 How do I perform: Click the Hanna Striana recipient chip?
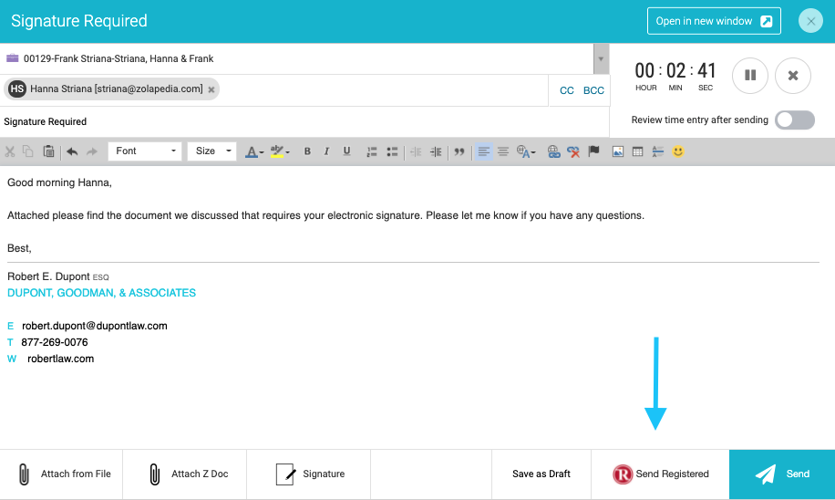[111, 89]
